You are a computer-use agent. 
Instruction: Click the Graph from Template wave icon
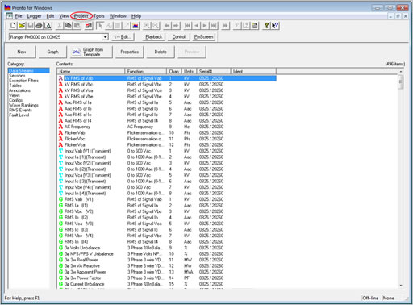[77, 52]
